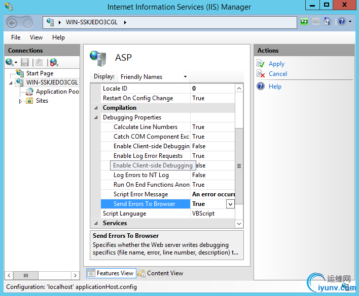The image size is (359, 296).
Task: Click the ASP feature globe icon
Action: (x=98, y=58)
